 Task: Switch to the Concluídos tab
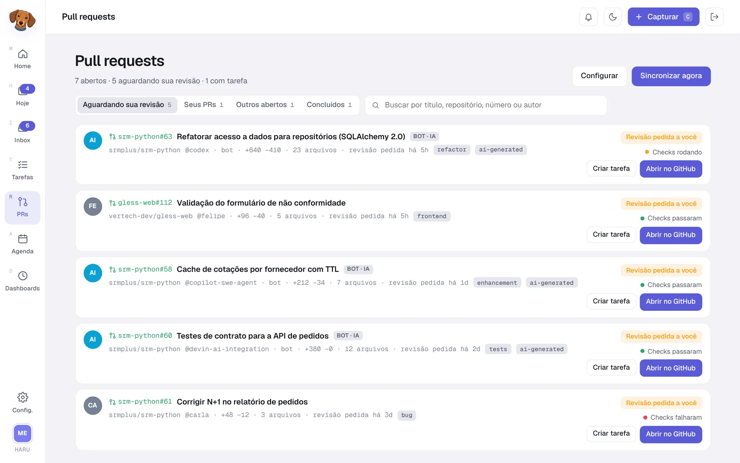329,105
